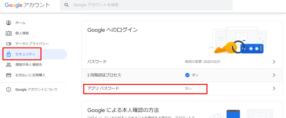
Task: Expand the 2 段階認証プロセス row chevron
Action: [x=274, y=75]
